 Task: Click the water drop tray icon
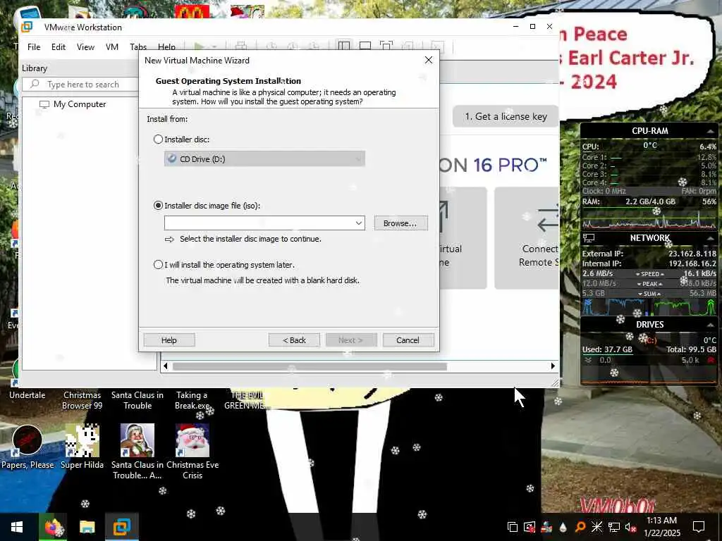pos(563,527)
